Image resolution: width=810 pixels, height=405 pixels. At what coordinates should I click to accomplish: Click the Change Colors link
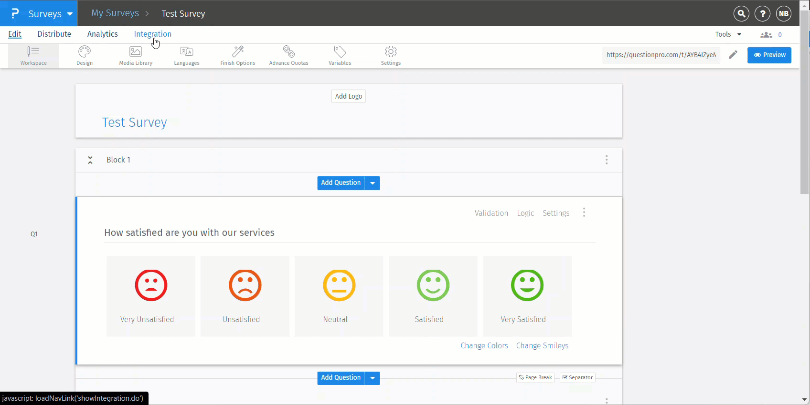[x=484, y=346]
